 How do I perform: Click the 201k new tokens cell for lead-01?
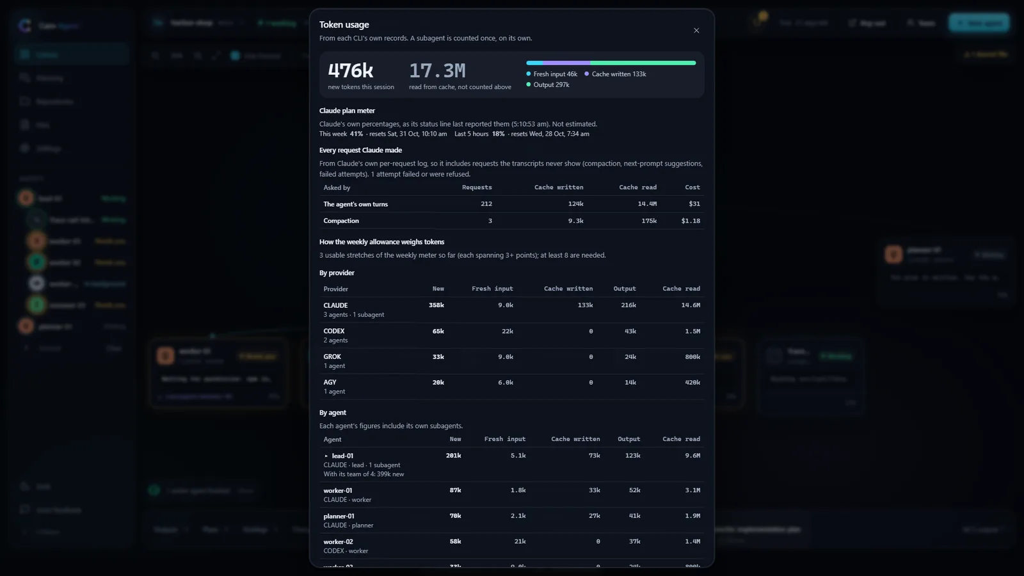(454, 456)
